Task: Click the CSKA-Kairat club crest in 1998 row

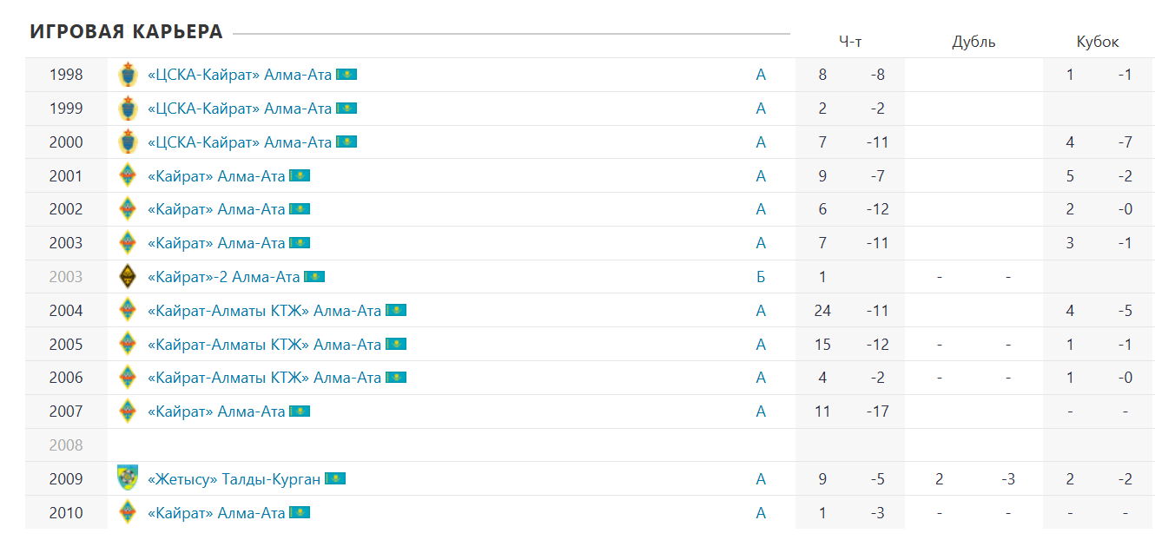Action: pyautogui.click(x=128, y=75)
